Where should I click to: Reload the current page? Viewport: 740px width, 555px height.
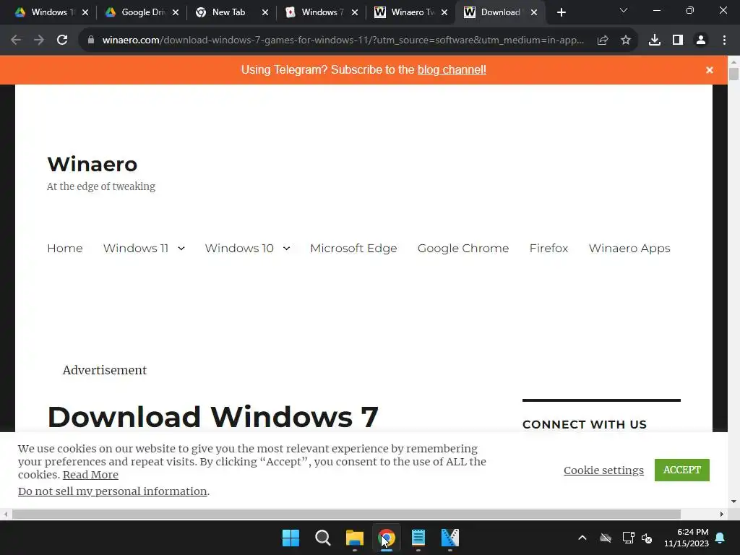click(x=62, y=40)
